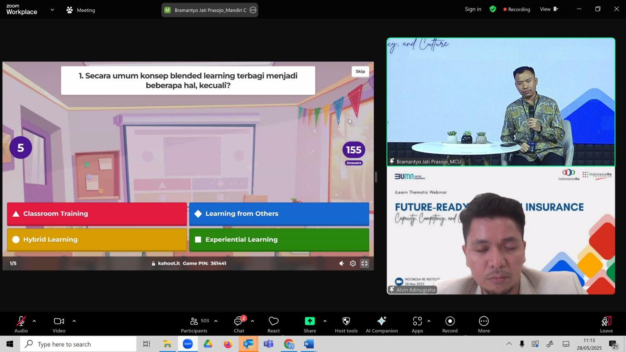Unmute the microphone Audio button
626x352 pixels.
tap(21, 324)
